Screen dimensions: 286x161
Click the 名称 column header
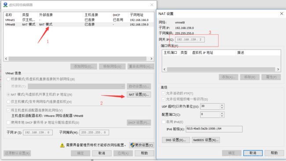pos(8,15)
